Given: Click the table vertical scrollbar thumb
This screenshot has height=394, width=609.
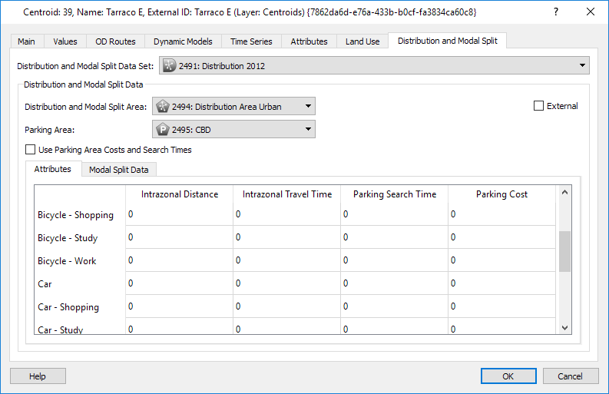Looking at the screenshot, I should click(564, 252).
